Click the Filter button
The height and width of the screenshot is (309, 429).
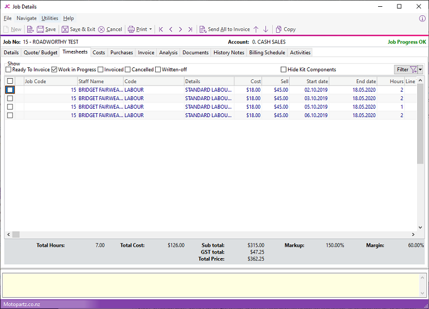coord(405,70)
